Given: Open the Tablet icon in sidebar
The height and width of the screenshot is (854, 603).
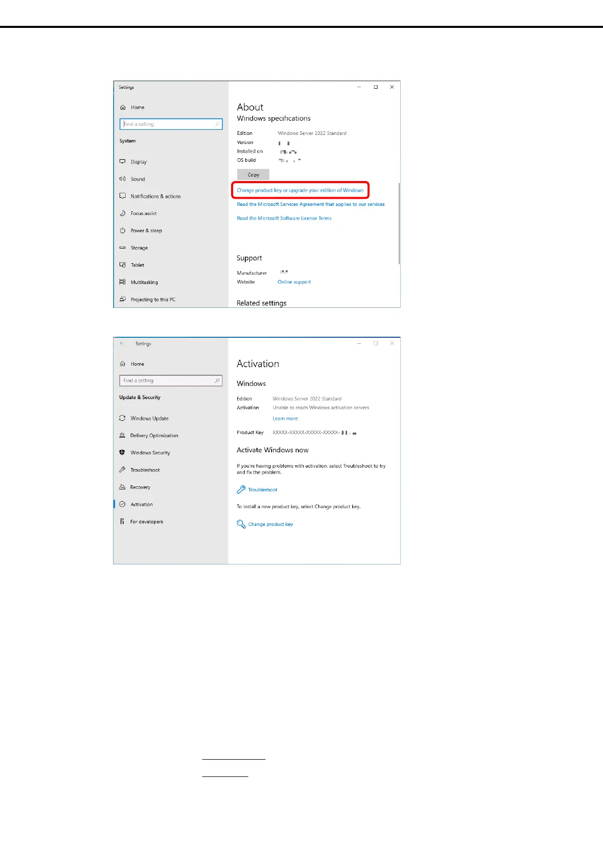Looking at the screenshot, I should [x=123, y=265].
